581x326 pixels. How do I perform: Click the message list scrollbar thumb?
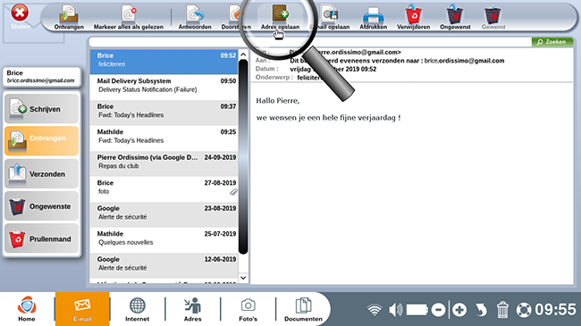(x=243, y=157)
